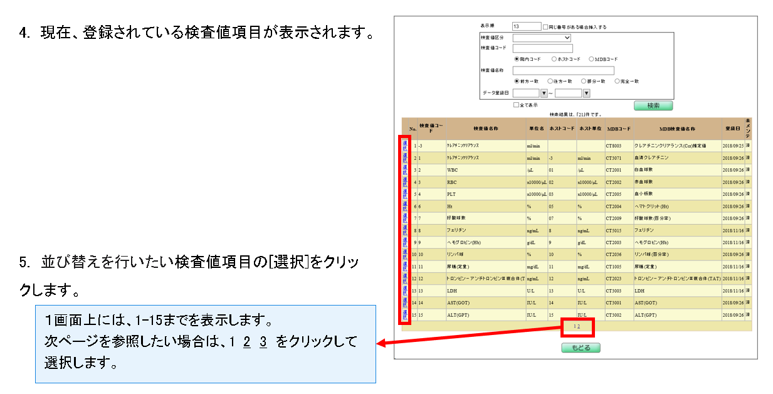Click the green 検索 button
This screenshot has height=394, width=773.
[653, 105]
